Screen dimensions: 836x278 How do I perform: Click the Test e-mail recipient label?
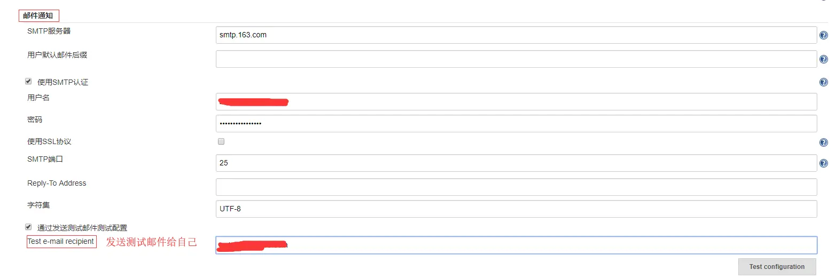click(61, 242)
